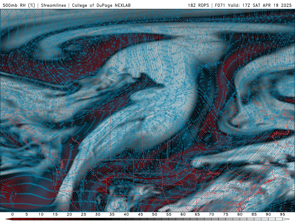The height and width of the screenshot is (221, 295).
Task: Click the '10' value on the colorbar scale
Action: 41,214
